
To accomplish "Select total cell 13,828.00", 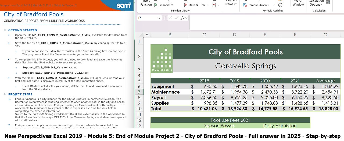I will tap(325, 109).
